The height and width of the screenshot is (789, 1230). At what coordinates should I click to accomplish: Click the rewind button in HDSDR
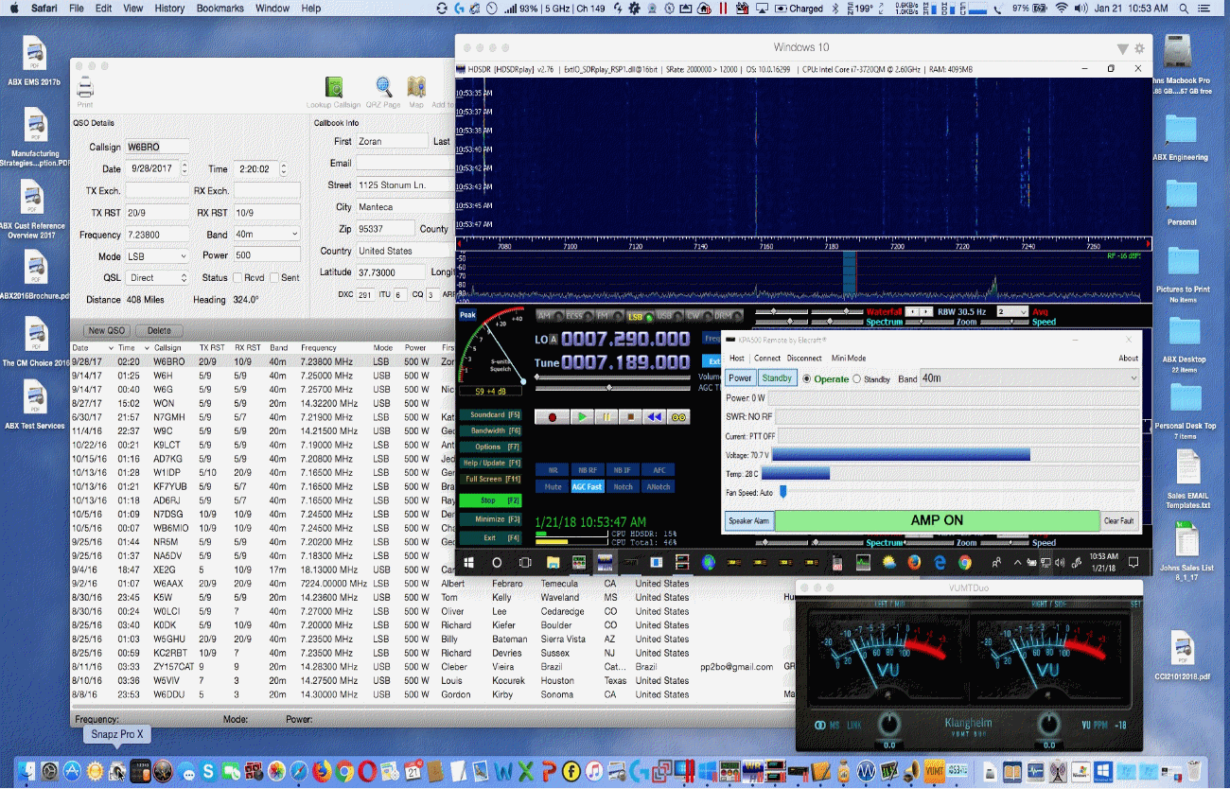(654, 416)
